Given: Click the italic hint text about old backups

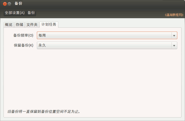Looking at the screenshot, I should click(x=44, y=112).
